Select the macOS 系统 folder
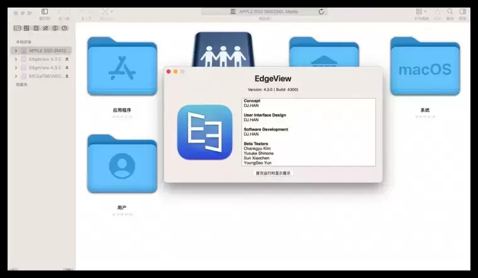 coord(425,67)
